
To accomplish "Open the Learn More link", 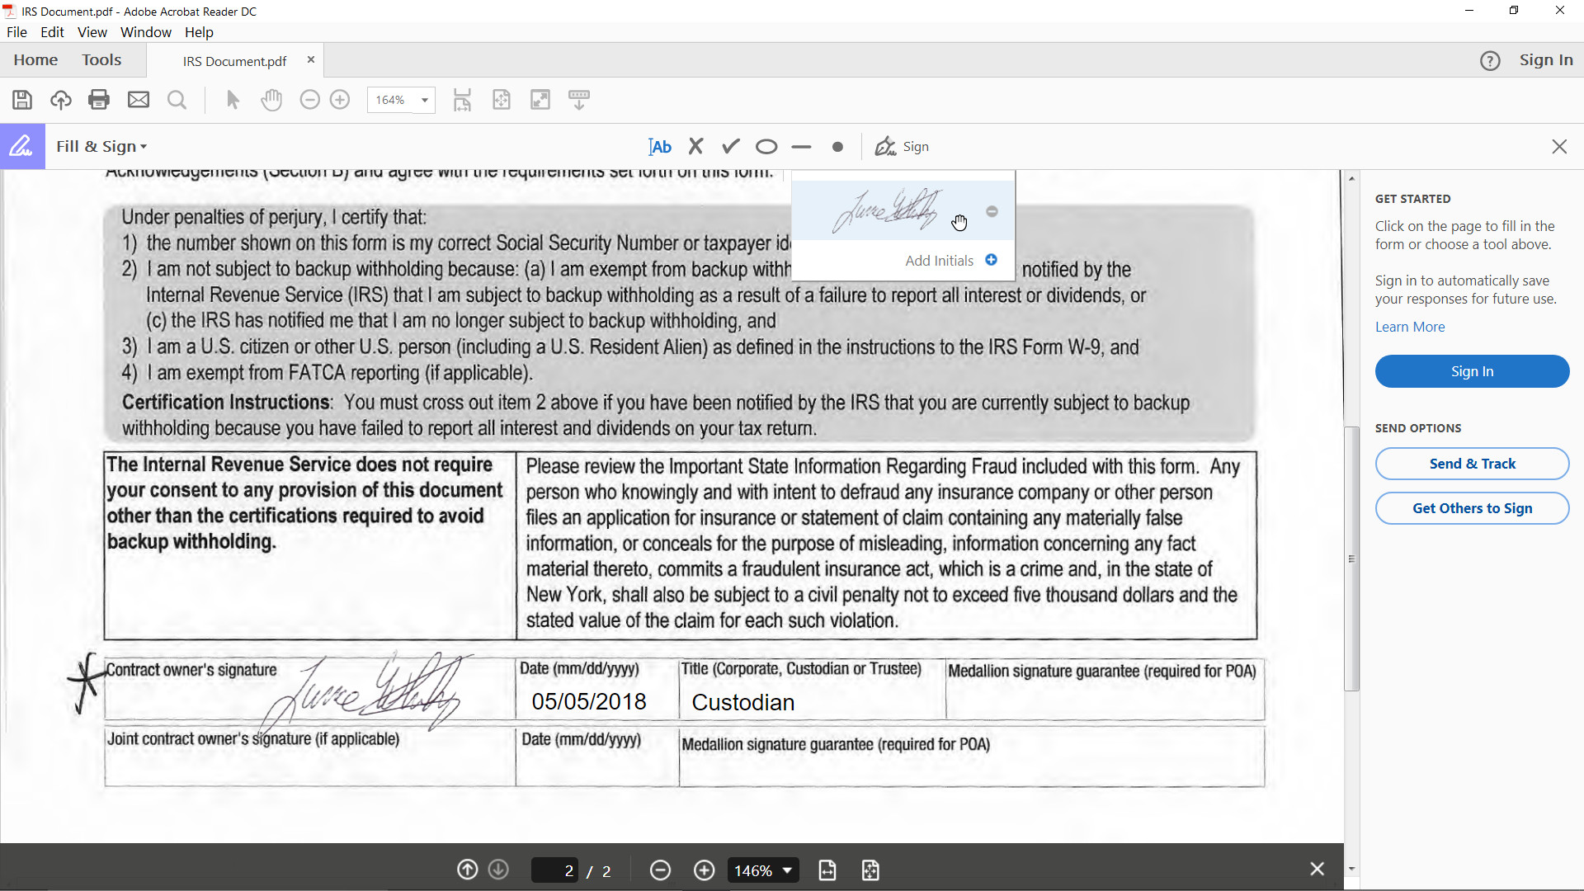I will 1409,327.
